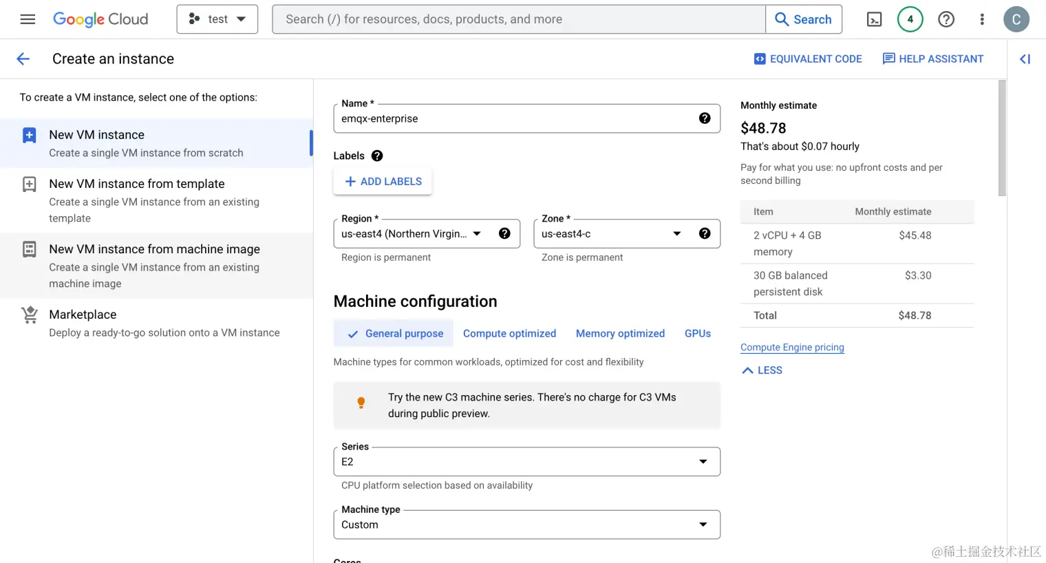
Task: Click the $45.48 estimate cell
Action: 915,235
